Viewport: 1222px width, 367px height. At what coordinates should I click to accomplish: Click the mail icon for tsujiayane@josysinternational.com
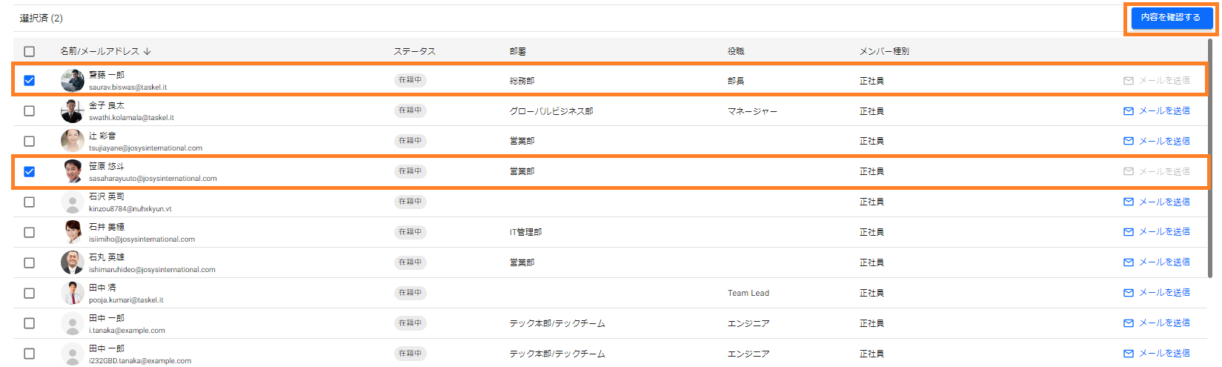(x=1129, y=141)
